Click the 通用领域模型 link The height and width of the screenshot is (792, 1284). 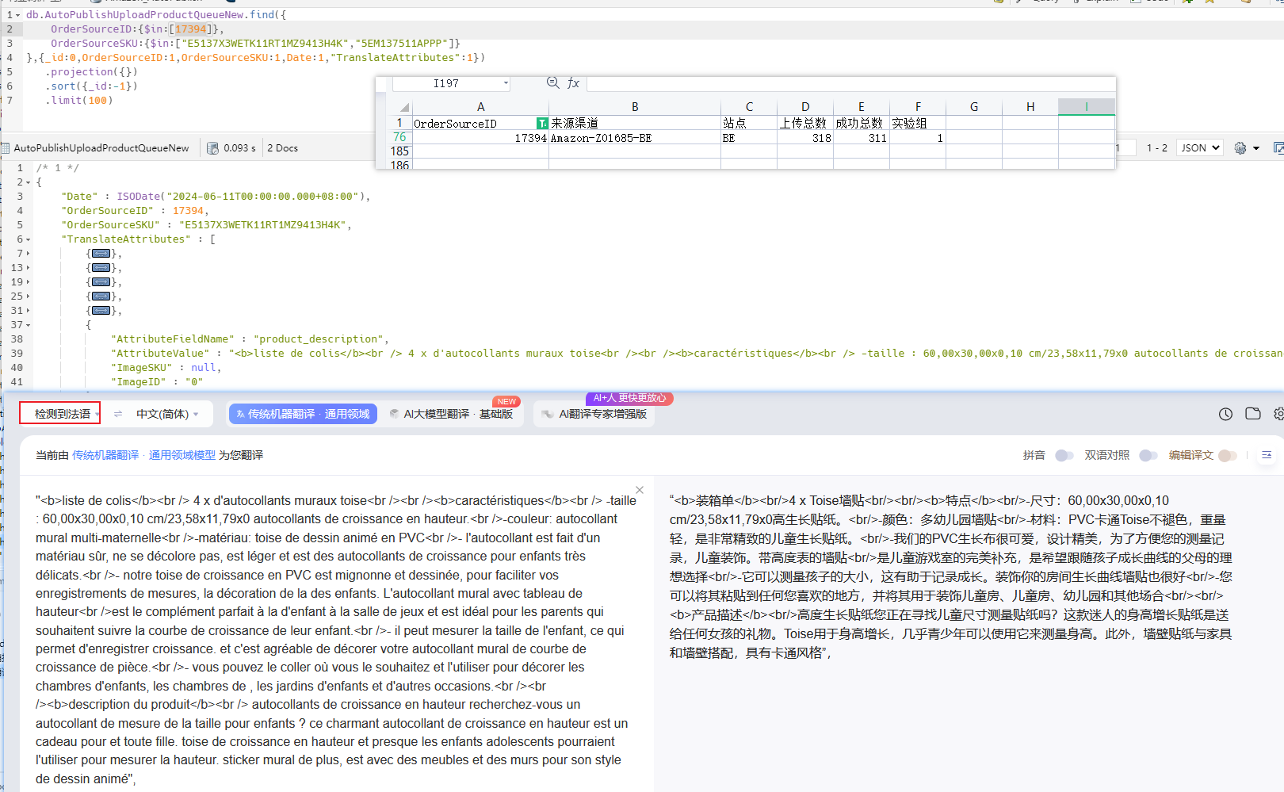tap(182, 455)
